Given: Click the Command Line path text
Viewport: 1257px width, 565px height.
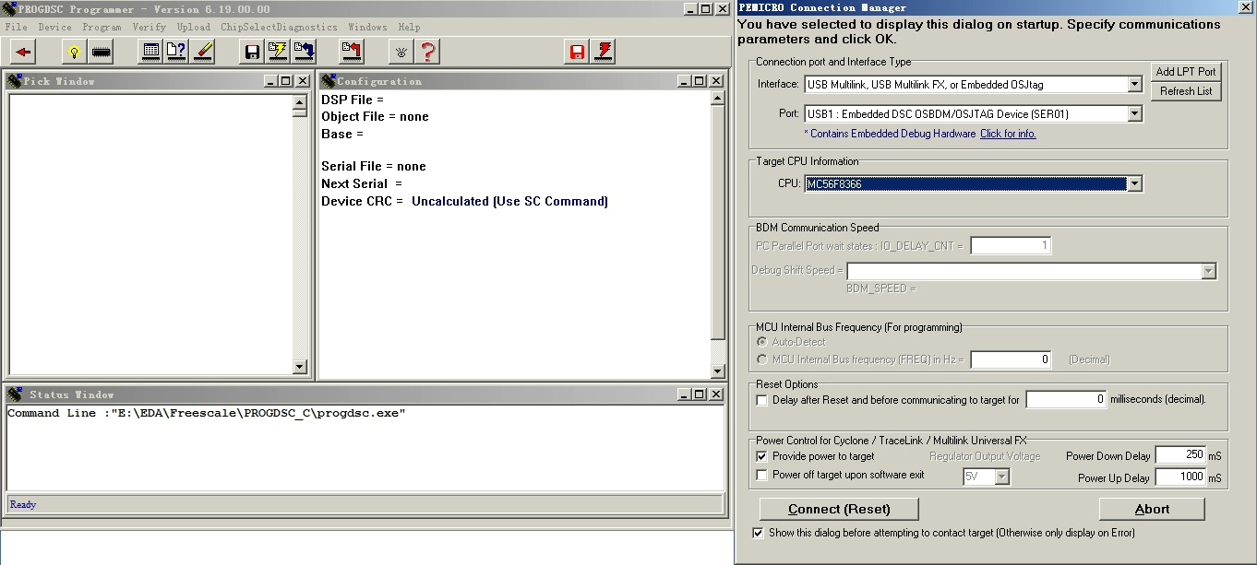Looking at the screenshot, I should pos(207,413).
